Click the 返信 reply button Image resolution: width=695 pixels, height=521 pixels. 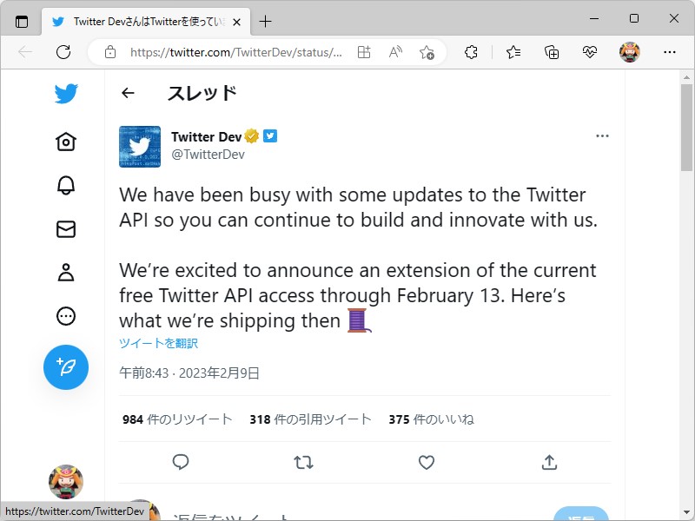(x=580, y=514)
